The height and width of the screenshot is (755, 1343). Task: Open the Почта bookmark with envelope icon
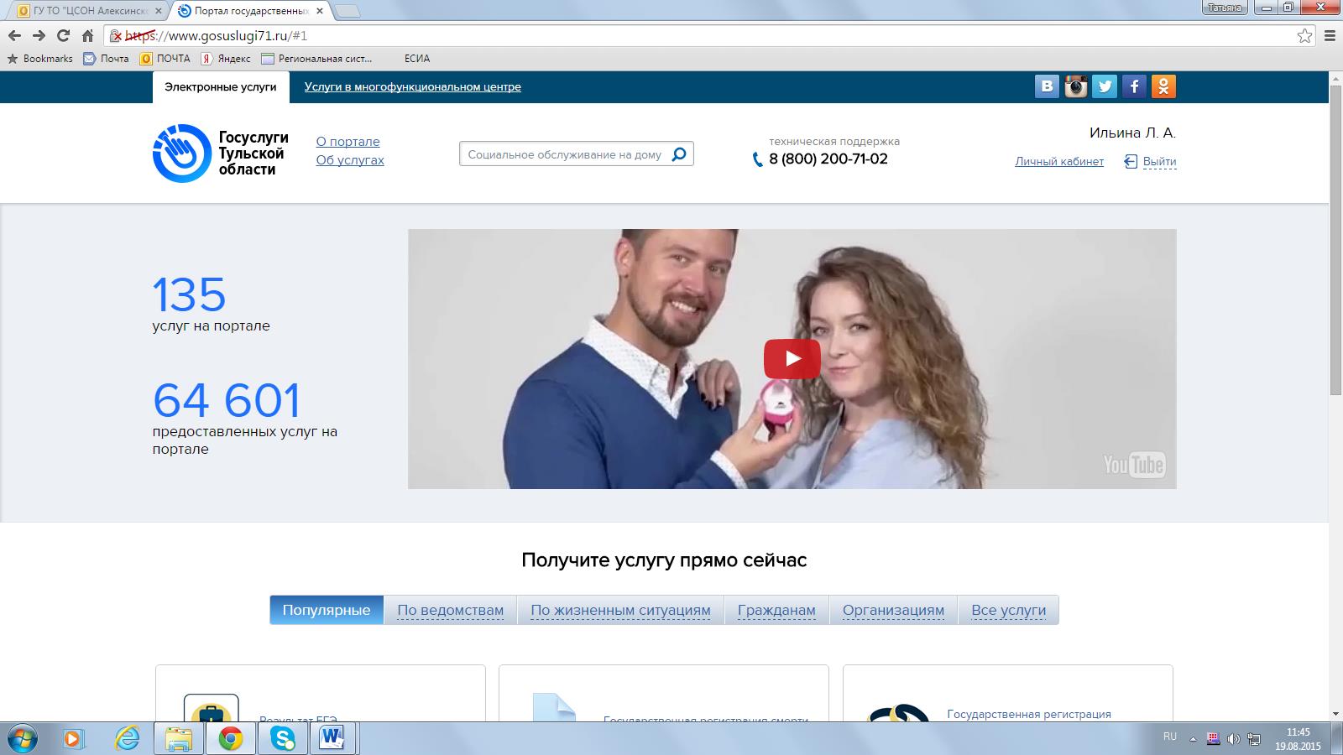[106, 59]
